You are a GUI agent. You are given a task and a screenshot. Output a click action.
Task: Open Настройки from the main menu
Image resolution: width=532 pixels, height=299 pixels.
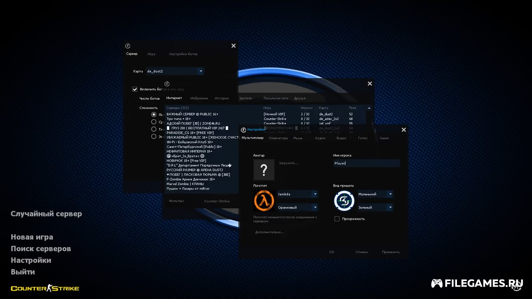pyautogui.click(x=31, y=260)
